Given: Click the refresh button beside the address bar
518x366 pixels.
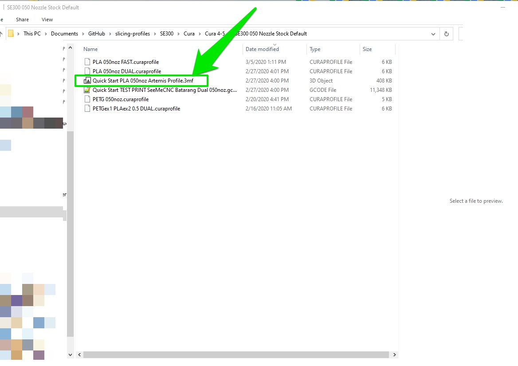Looking at the screenshot, I should [447, 34].
